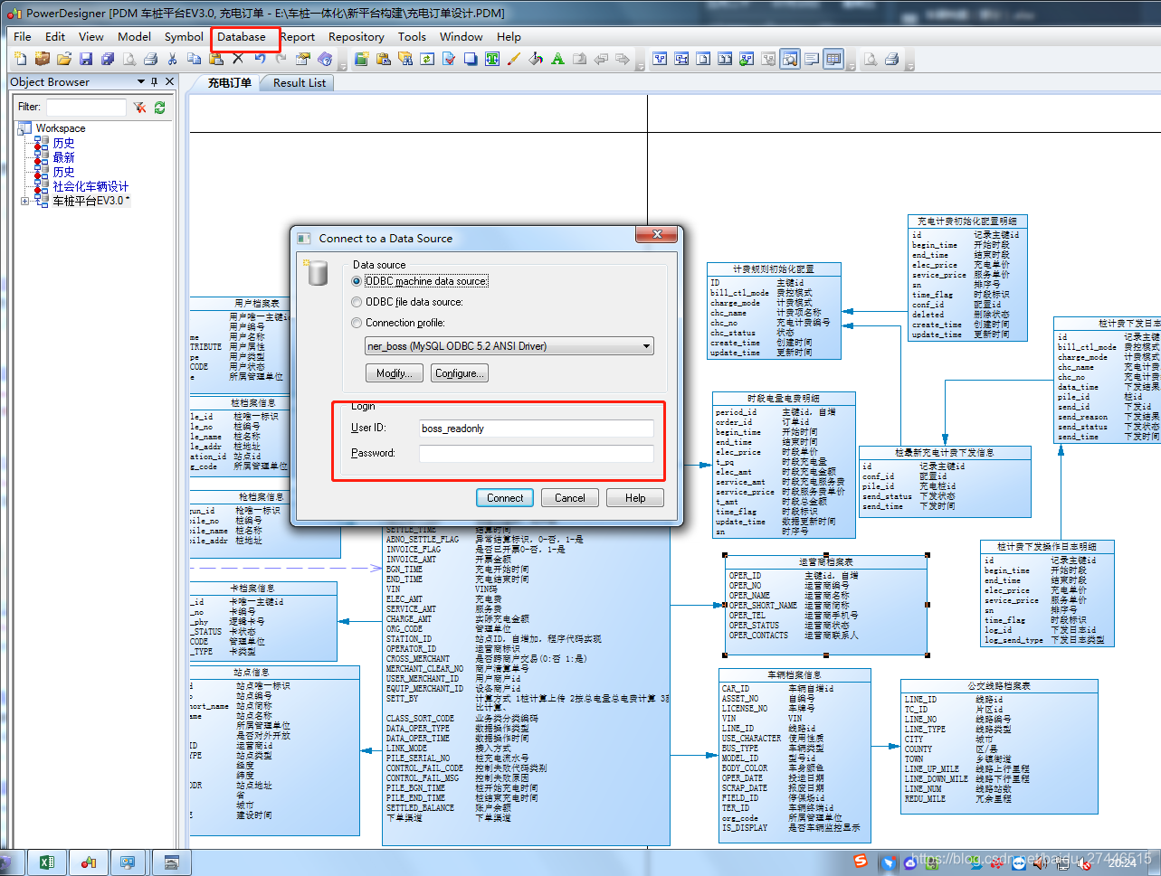Viewport: 1161px width, 876px height.
Task: Select the Workspace root node
Action: 60,128
